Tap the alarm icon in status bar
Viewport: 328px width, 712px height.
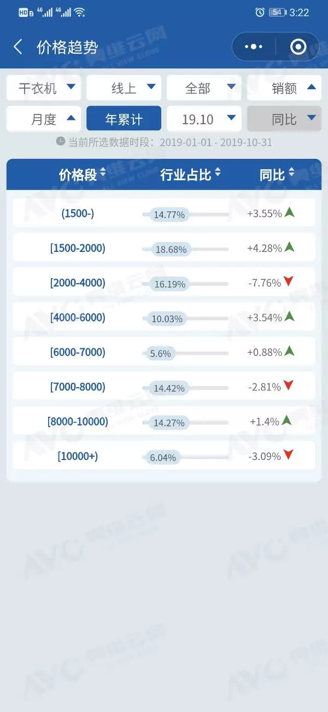260,12
